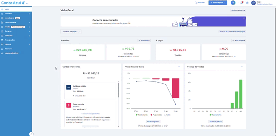Toggle Ocultar valores
This screenshot has height=136, width=276.
[x=238, y=10]
